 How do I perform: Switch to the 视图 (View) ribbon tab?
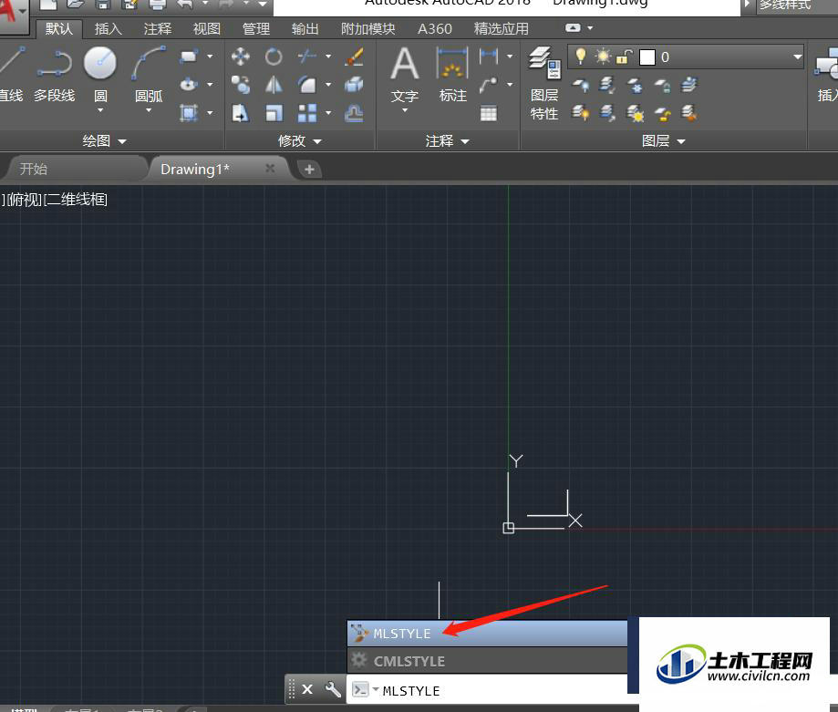tap(206, 29)
